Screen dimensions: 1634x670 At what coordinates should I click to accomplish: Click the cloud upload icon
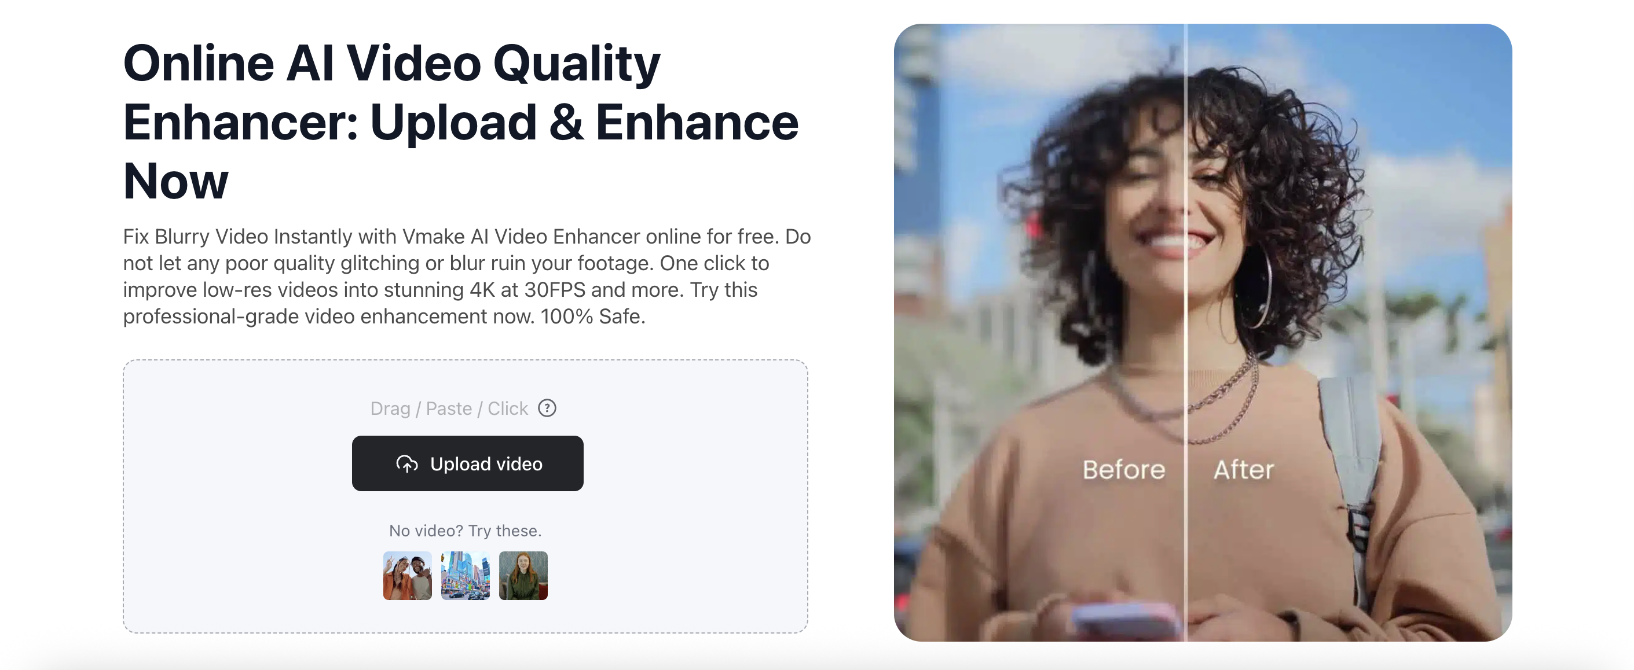(406, 464)
